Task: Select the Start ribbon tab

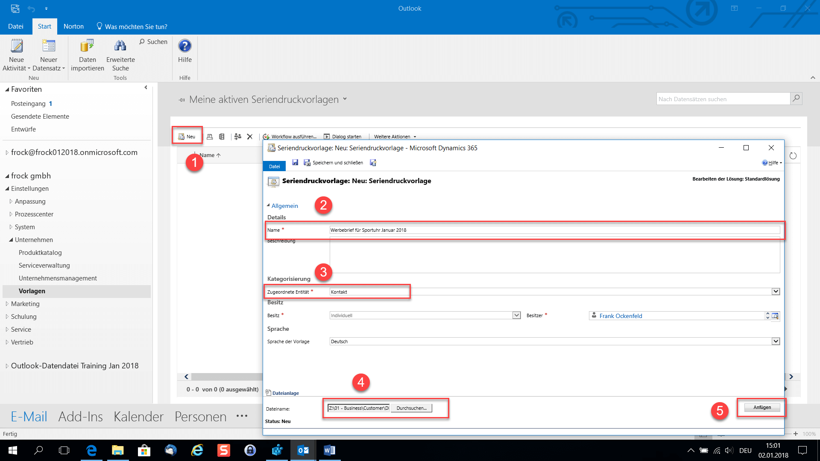Action: tap(44, 26)
